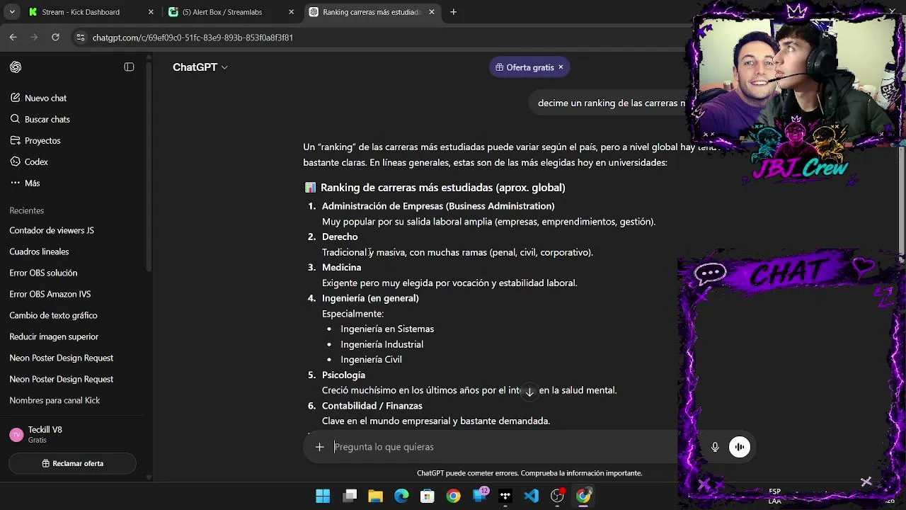Open the ChatGPT model selector dropdown

(200, 67)
